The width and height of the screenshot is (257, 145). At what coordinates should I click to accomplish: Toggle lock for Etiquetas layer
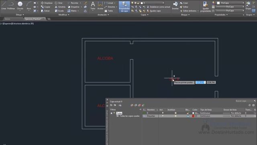[x=188, y=116]
